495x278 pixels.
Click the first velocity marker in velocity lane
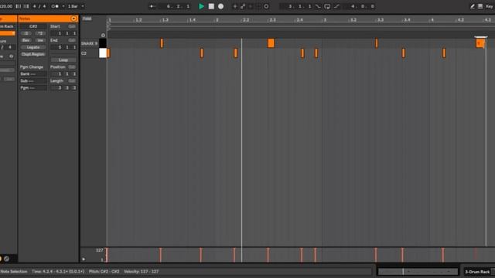pyautogui.click(x=107, y=255)
